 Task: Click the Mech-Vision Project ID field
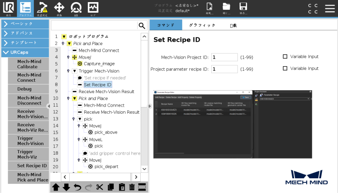[x=224, y=57]
